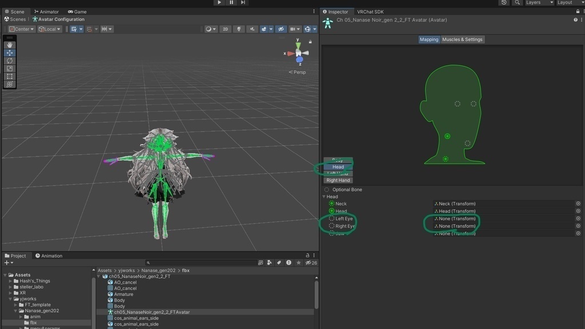The width and height of the screenshot is (585, 329).
Task: Click the scene camera icon in Scene view toolbar
Action: pyautogui.click(x=293, y=29)
